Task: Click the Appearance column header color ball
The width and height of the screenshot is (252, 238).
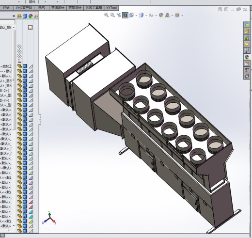Action: click(31, 16)
